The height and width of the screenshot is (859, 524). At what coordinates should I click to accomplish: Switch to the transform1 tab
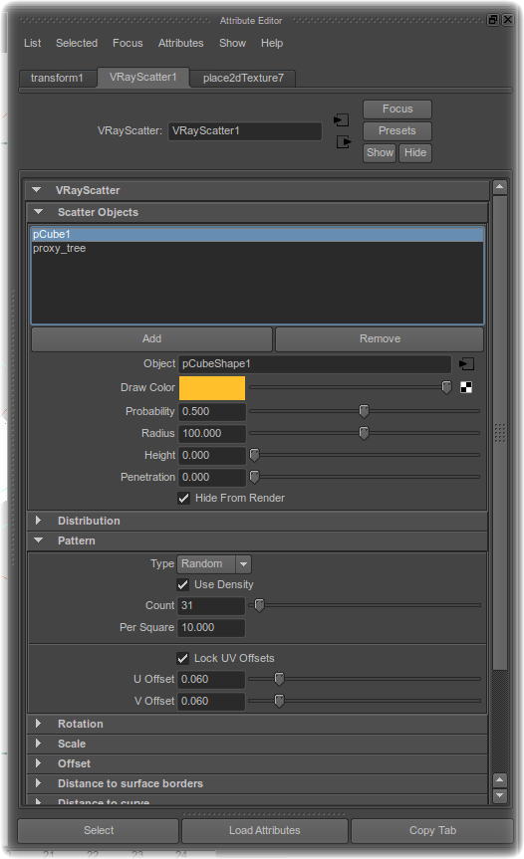(x=58, y=78)
